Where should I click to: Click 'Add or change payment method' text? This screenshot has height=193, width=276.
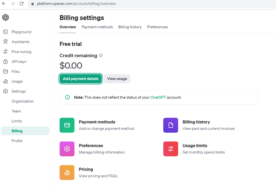point(106,129)
